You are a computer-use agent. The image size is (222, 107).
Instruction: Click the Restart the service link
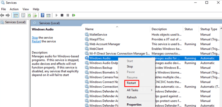[x=36, y=41]
